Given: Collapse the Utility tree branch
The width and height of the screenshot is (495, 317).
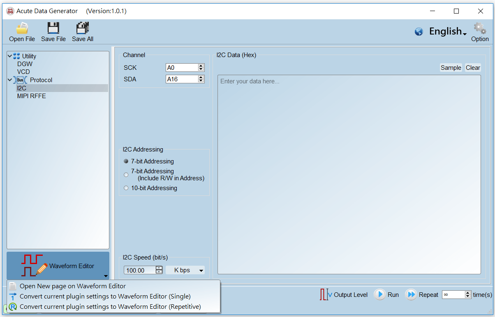Looking at the screenshot, I should 9,56.
